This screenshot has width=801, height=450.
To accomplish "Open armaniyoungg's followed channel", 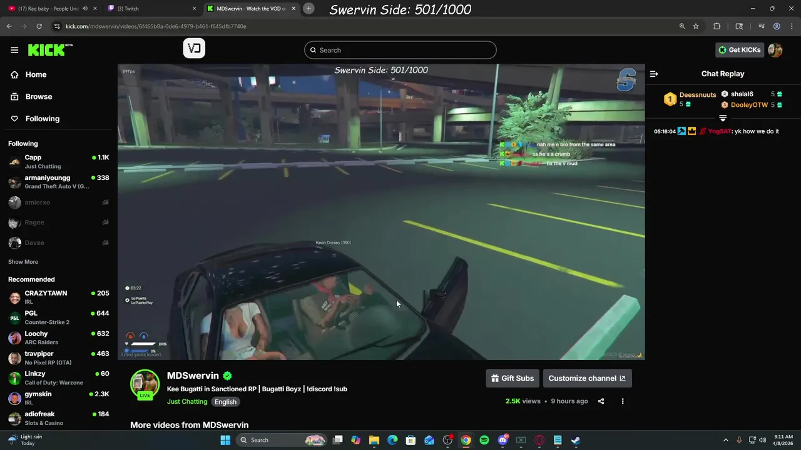I will 59,182.
